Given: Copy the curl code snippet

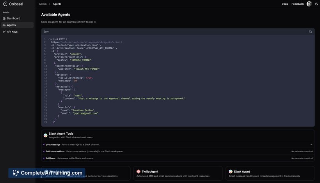Looking at the screenshot, I should 310,32.
